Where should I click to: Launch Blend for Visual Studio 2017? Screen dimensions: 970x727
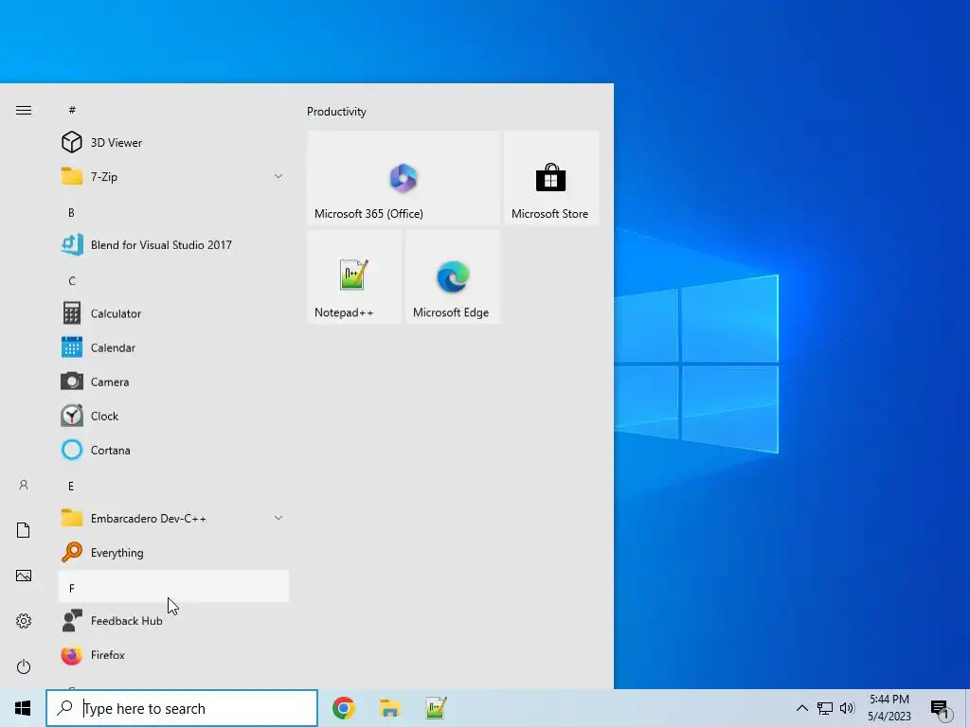(x=173, y=245)
